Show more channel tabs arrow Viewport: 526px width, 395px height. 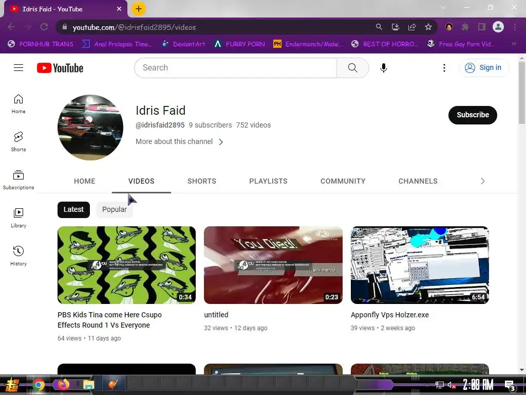(483, 181)
